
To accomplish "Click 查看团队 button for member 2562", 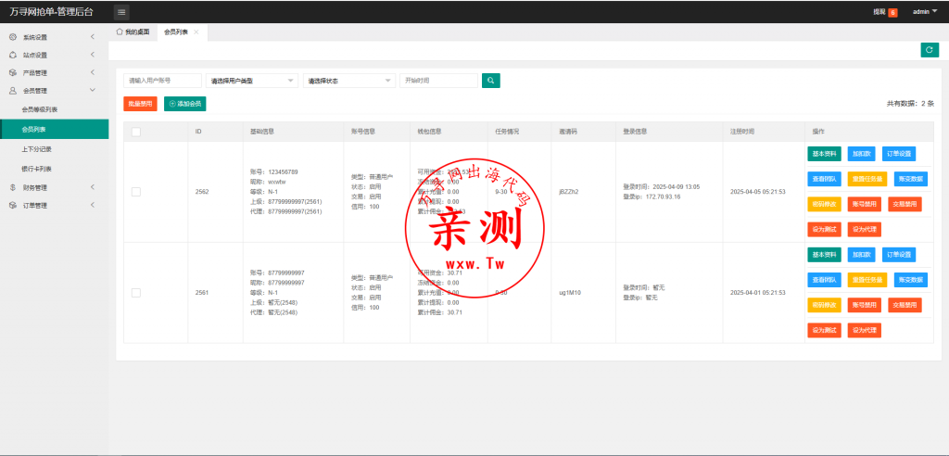I will click(x=824, y=179).
